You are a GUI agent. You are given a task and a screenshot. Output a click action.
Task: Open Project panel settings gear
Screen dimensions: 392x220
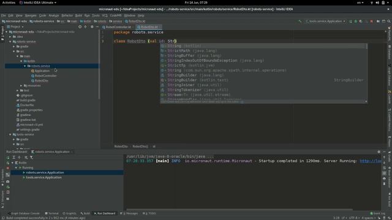tap(92, 27)
